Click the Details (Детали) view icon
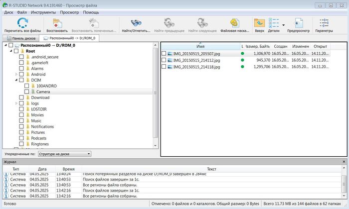Image resolution: width=349 pixels, height=209 pixels. point(274,23)
